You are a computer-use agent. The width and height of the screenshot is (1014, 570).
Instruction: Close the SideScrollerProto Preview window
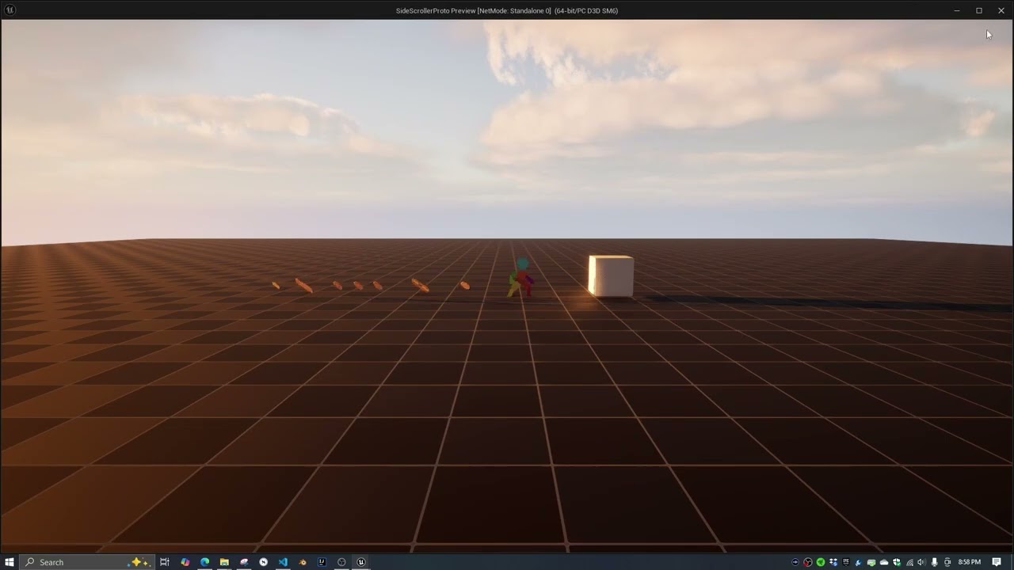point(1001,10)
